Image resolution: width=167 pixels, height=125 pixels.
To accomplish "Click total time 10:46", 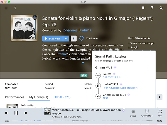I will coord(159,121).
